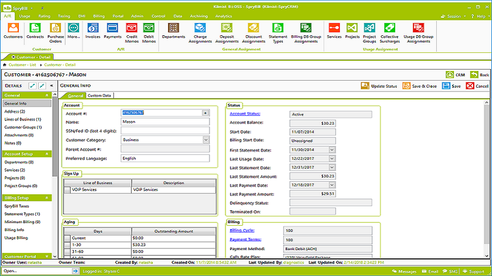Click the Save & Close button
This screenshot has width=492, height=276.
pos(420,86)
